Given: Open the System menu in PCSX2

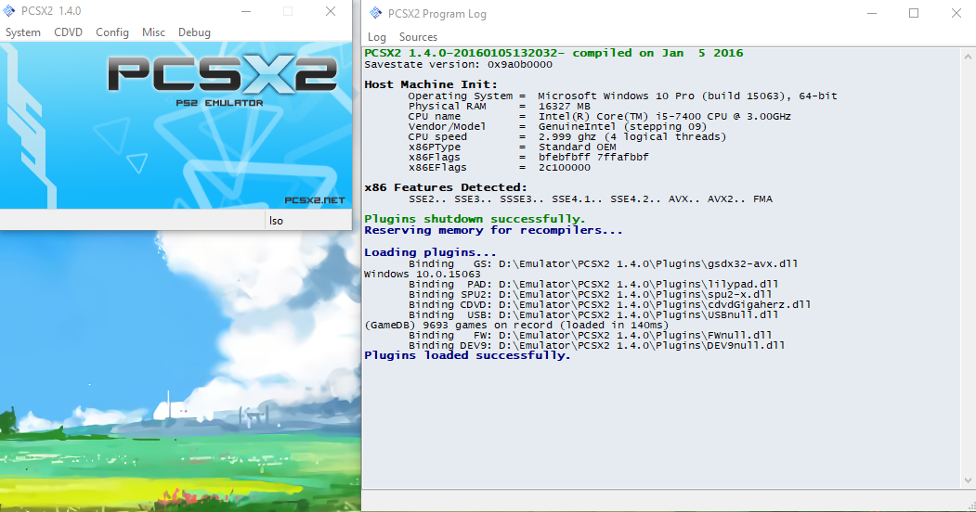Looking at the screenshot, I should [23, 32].
